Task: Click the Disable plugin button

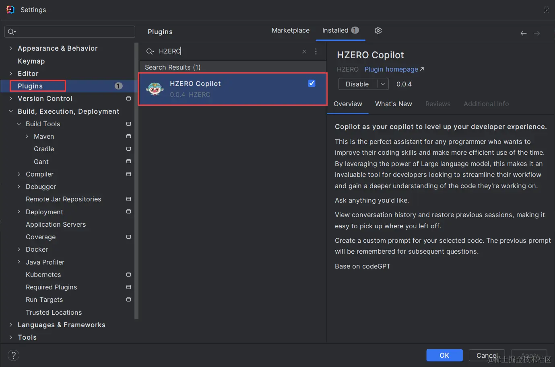Action: click(x=357, y=84)
